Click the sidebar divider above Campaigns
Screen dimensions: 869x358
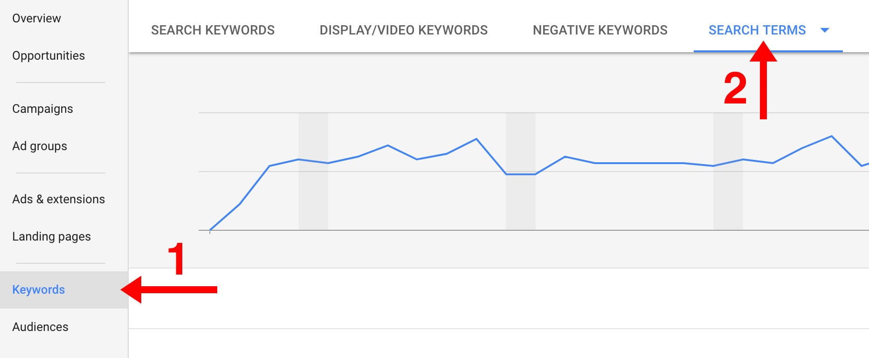point(60,83)
